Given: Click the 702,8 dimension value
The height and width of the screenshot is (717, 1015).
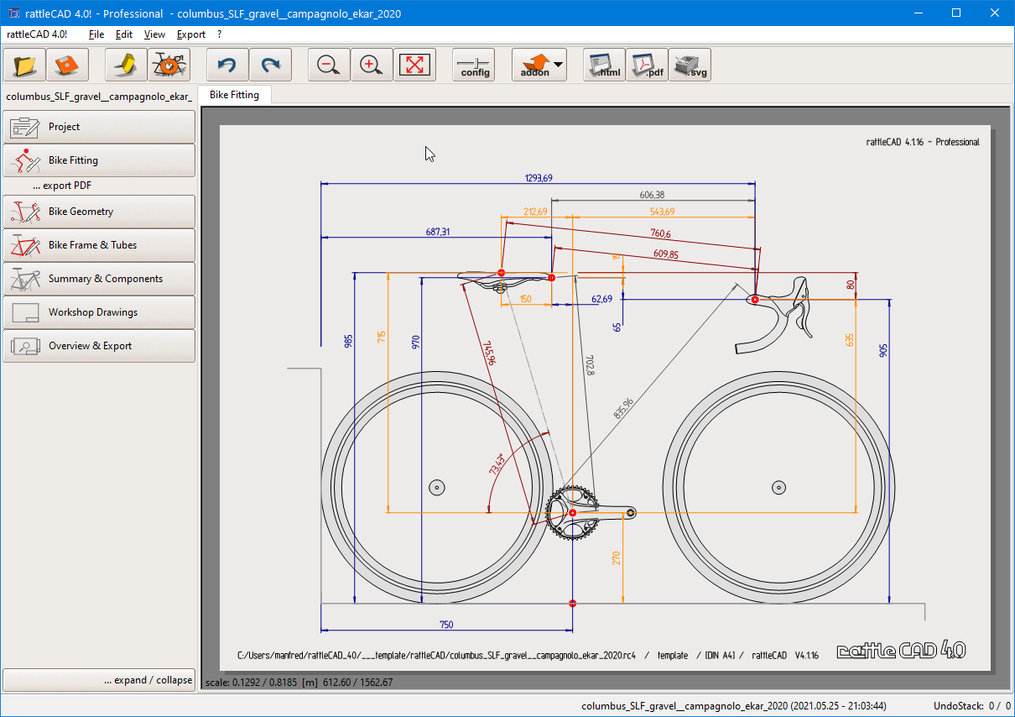Looking at the screenshot, I should tap(590, 364).
